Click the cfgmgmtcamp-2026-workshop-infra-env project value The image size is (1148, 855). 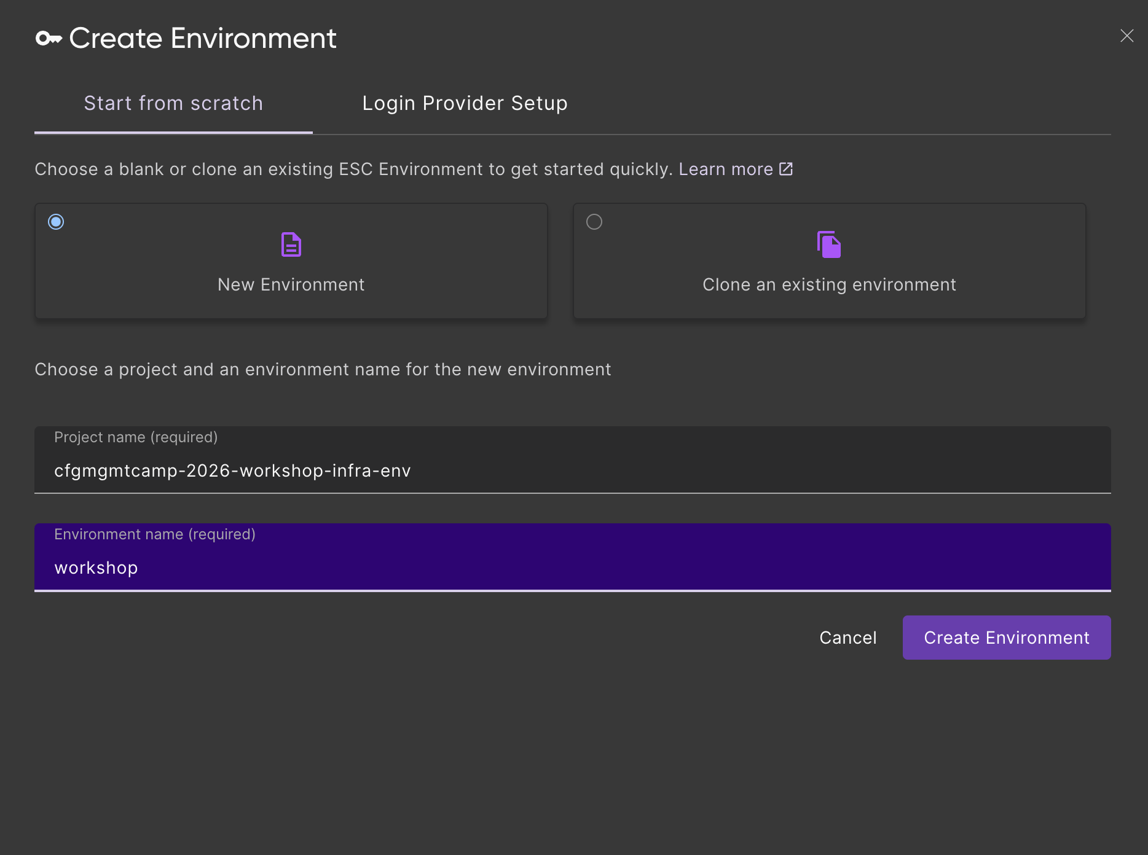point(232,470)
